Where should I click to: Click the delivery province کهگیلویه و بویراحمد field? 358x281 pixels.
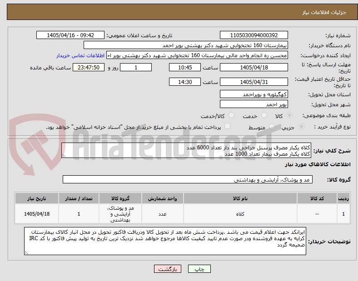254,94
